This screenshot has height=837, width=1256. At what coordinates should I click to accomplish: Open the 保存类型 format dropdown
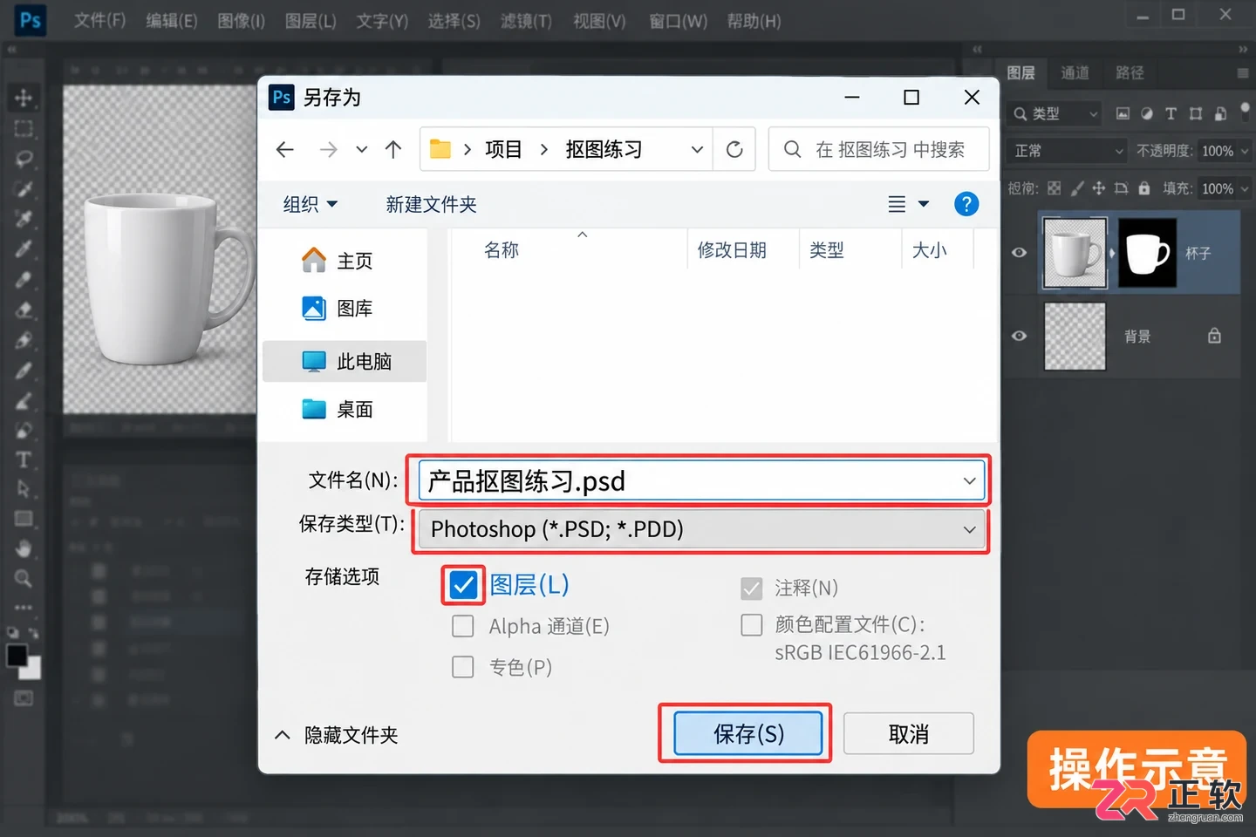pos(701,529)
